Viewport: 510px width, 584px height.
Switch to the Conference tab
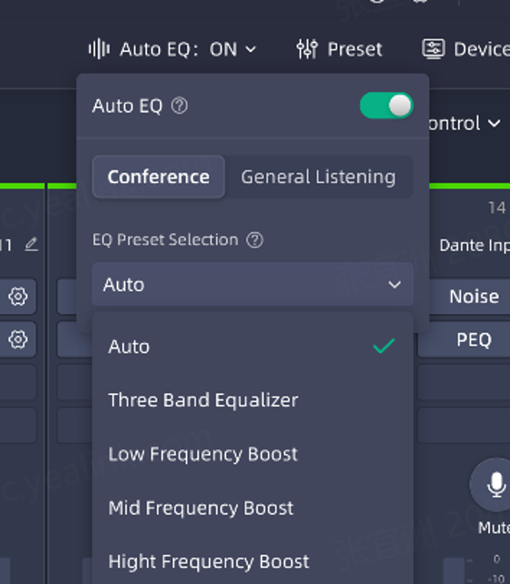(158, 177)
